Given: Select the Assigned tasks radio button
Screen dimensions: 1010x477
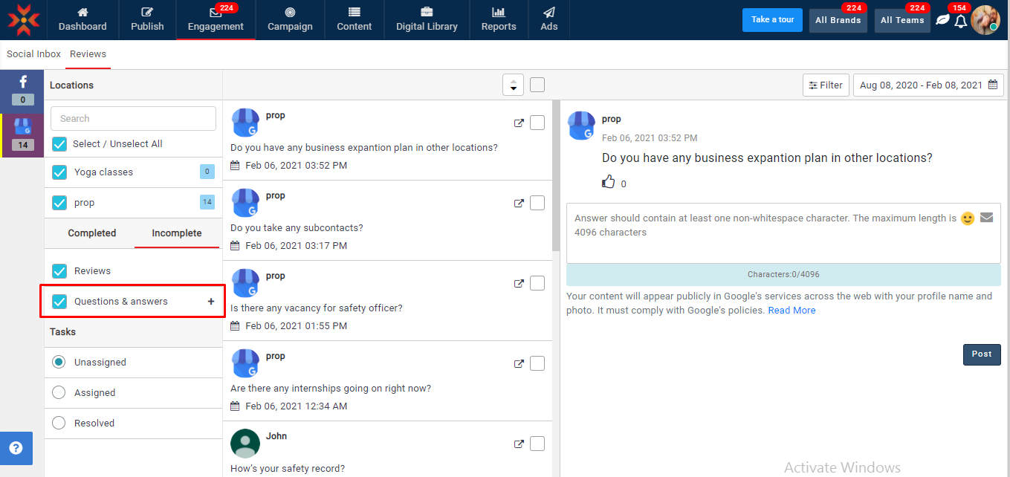Looking at the screenshot, I should point(59,393).
